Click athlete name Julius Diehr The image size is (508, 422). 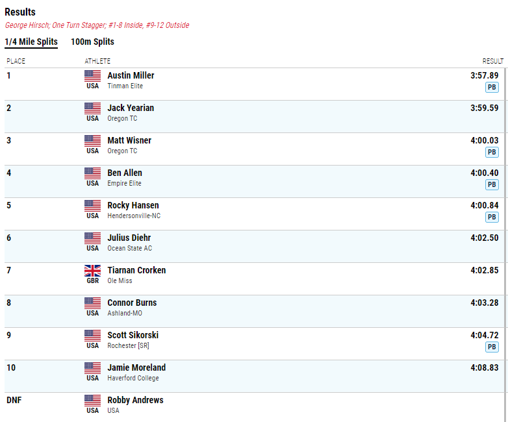[129, 238]
